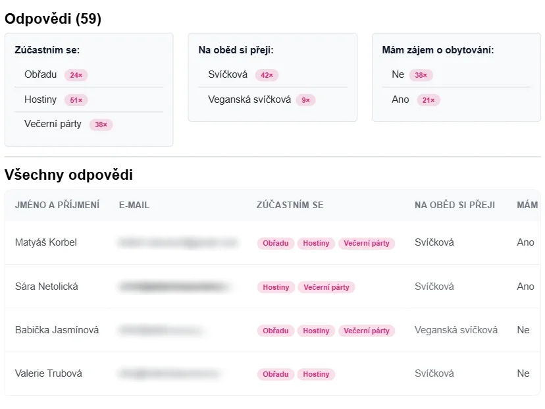545x409 pixels.
Task: Open the Matyáš Korbel response row
Action: tap(272, 242)
